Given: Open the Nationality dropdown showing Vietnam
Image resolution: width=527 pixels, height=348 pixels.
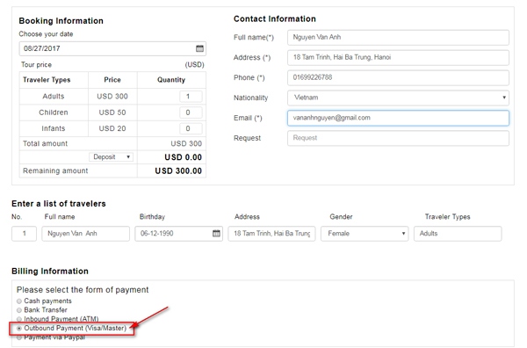Looking at the screenshot, I should (x=398, y=98).
